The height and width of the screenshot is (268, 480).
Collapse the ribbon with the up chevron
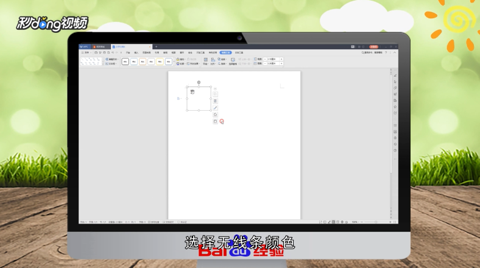pyautogui.click(x=395, y=52)
